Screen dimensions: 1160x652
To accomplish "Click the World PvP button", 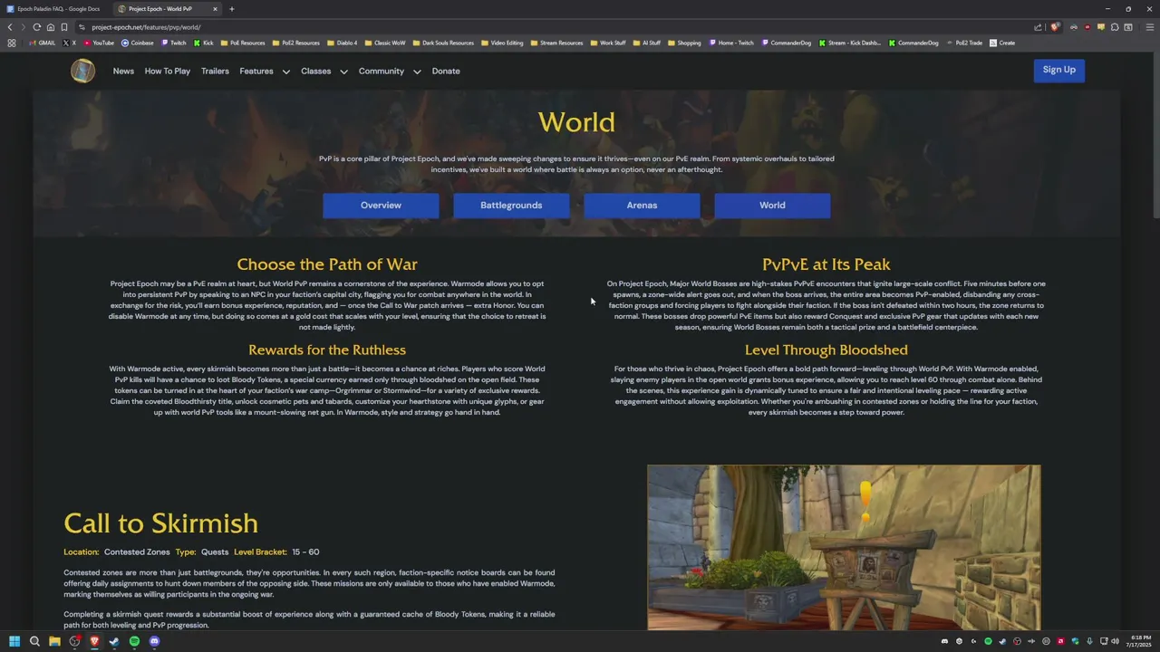I will click(772, 206).
